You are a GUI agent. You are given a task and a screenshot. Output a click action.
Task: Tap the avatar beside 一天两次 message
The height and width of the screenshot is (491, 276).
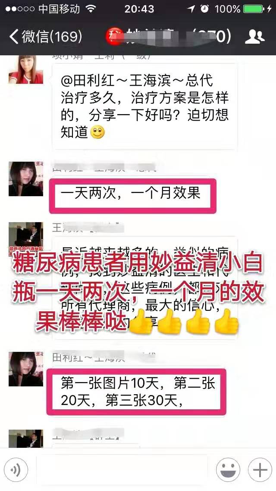[25, 179]
